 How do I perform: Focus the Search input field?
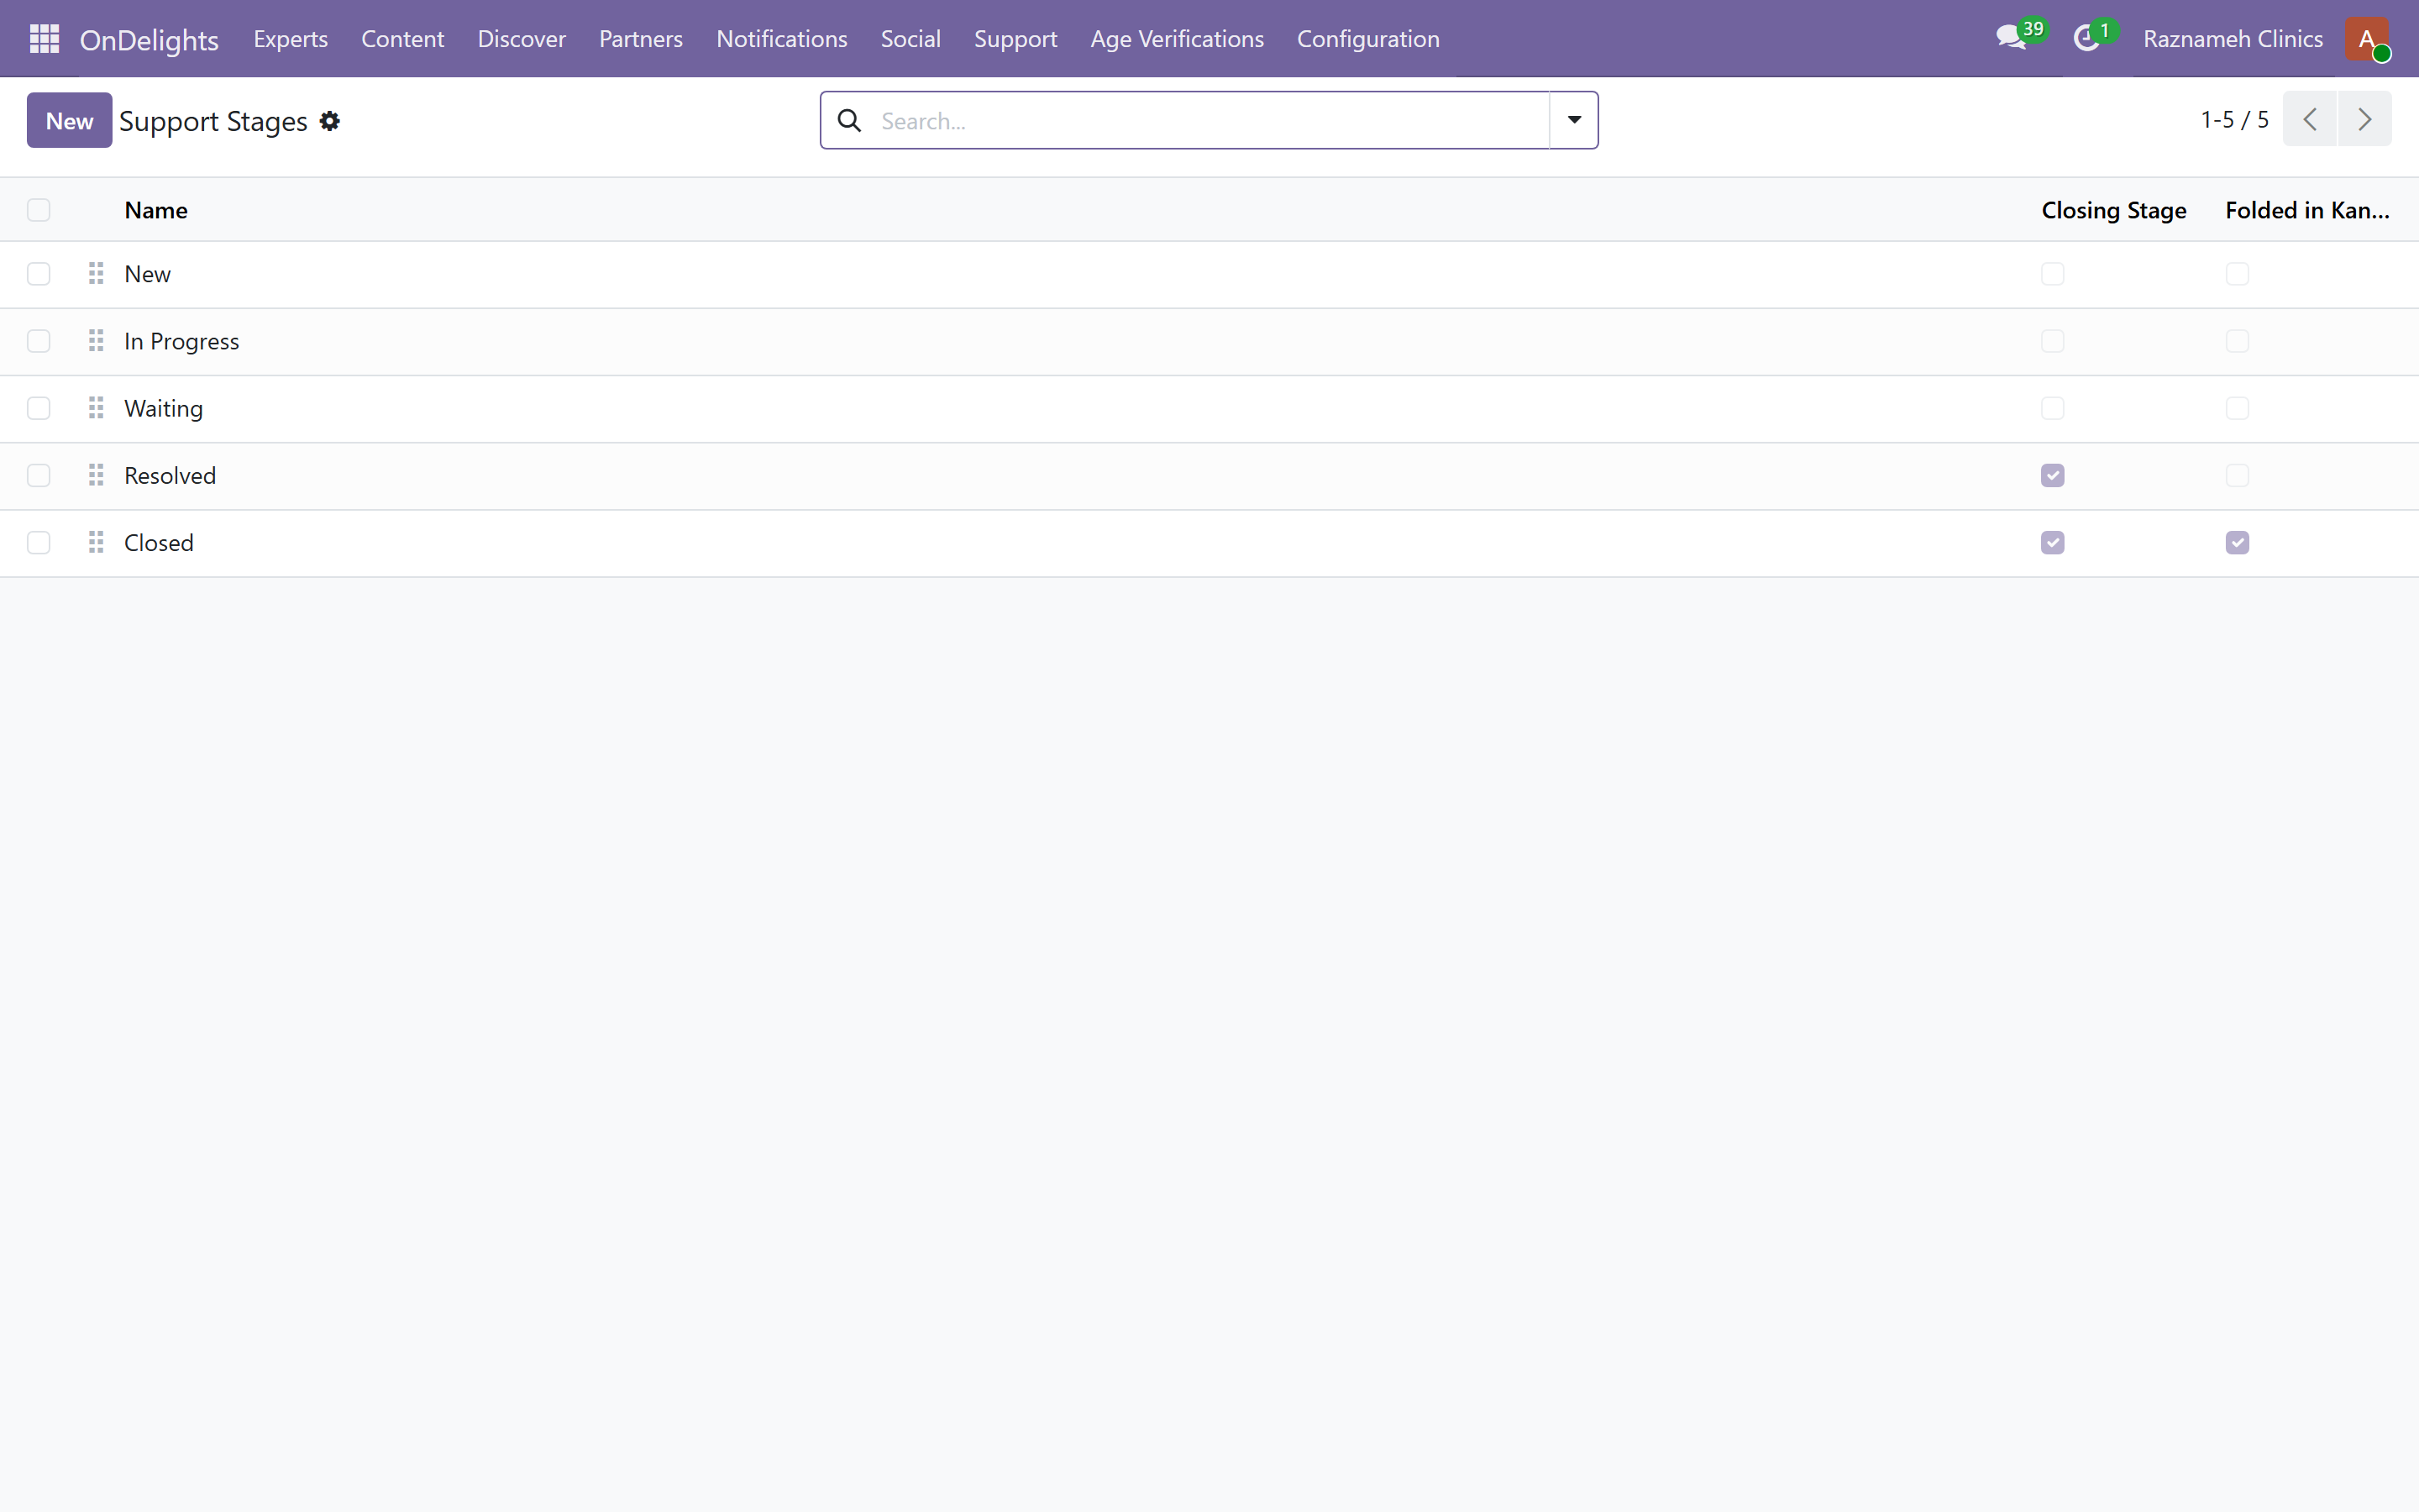coord(1209,121)
